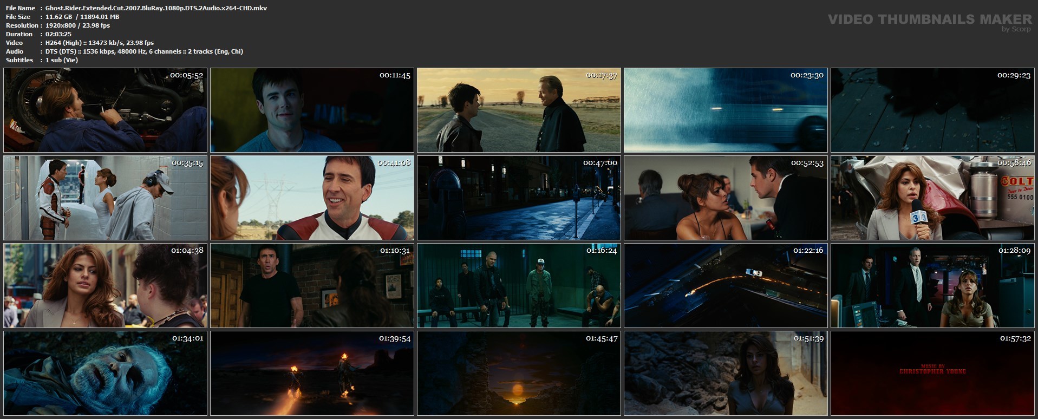Screen dimensions: 1038x419
Task: Click the resolution value 1920x800 / 23.98 fps
Action: (77, 25)
